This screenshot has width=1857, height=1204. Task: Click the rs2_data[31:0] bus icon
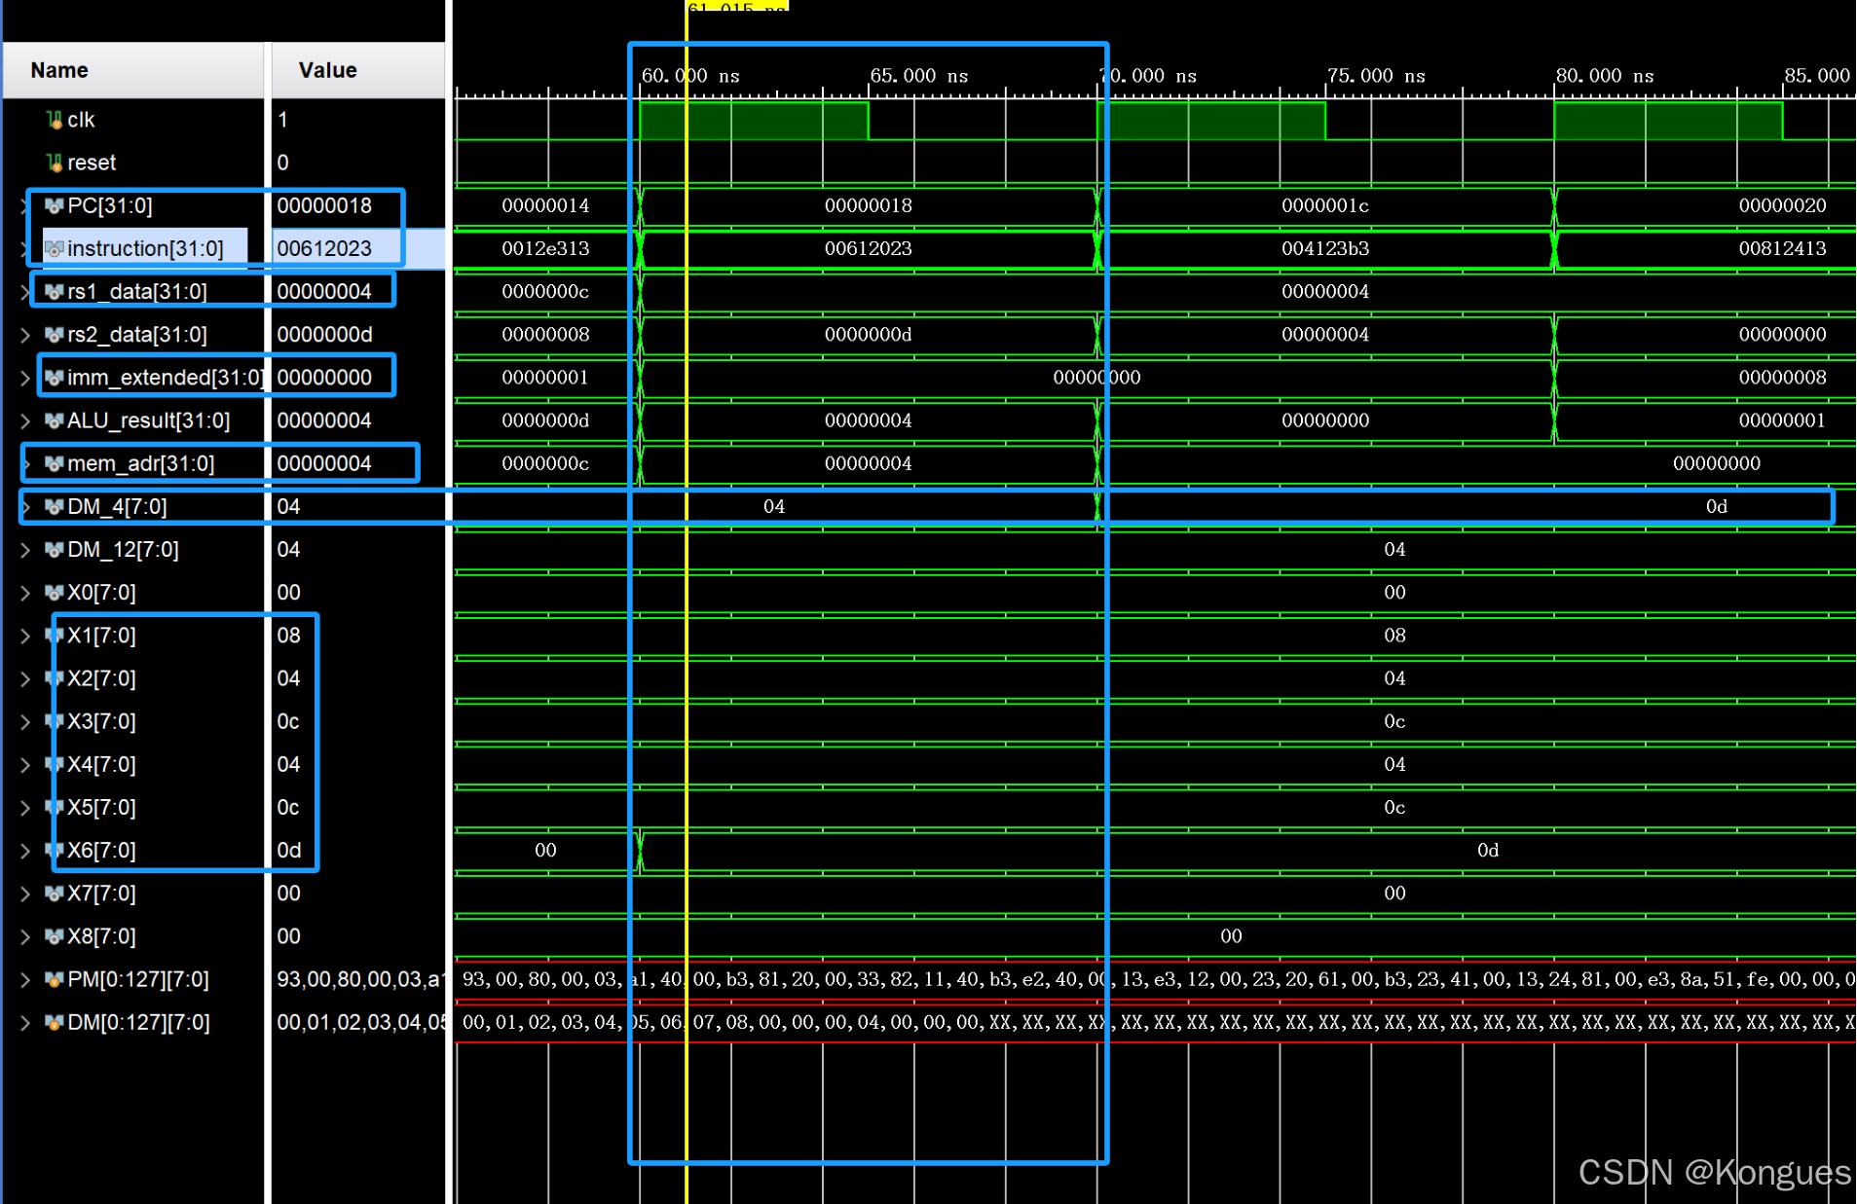(x=55, y=335)
